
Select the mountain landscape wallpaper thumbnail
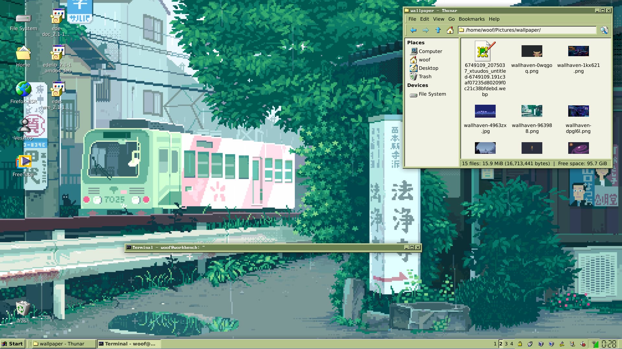click(485, 148)
